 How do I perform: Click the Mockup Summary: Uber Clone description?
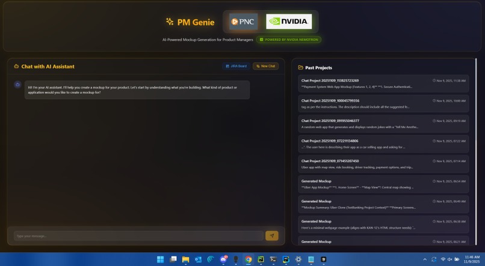click(x=359, y=207)
